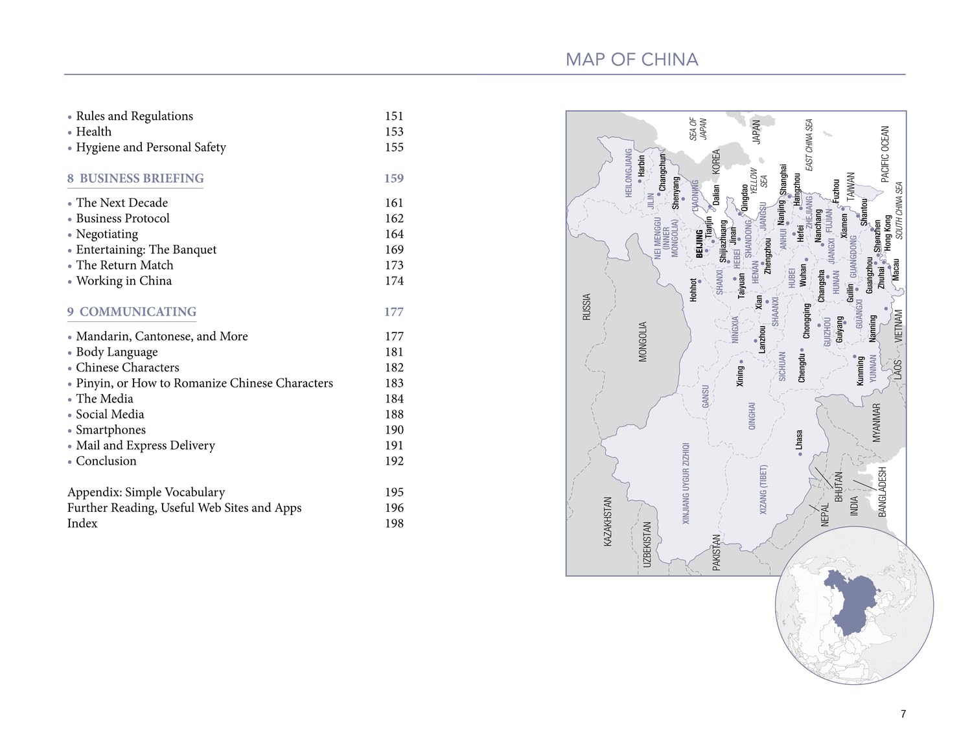
Task: Select the "SICHUAN" province label
Action: (x=783, y=366)
